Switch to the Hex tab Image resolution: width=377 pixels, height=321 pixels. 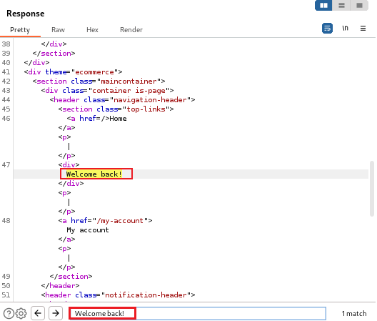[x=92, y=30]
